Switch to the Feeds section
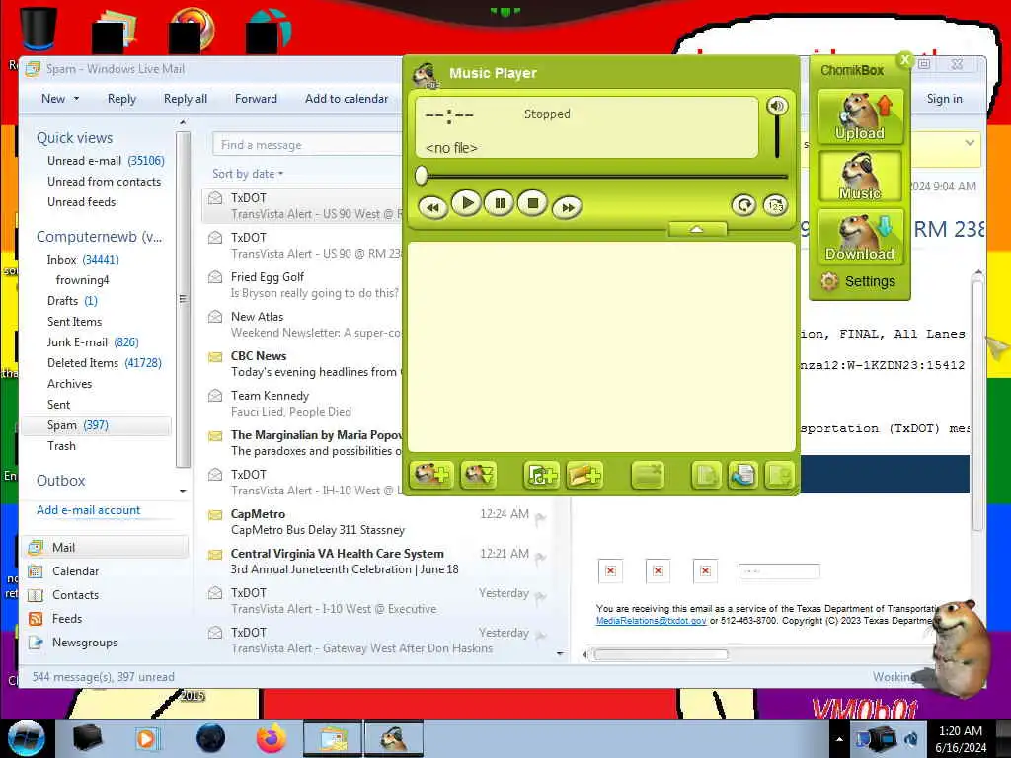 67,619
